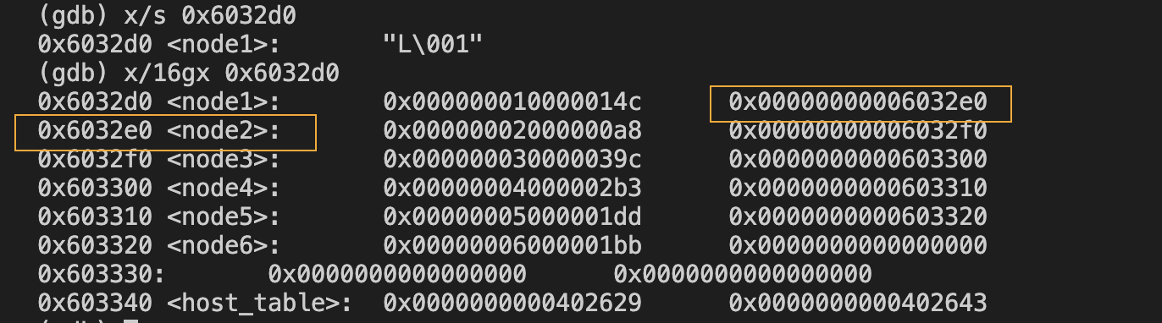Click node5 next pointer 0x0000000000603320
This screenshot has height=323, width=1162.
click(x=858, y=218)
